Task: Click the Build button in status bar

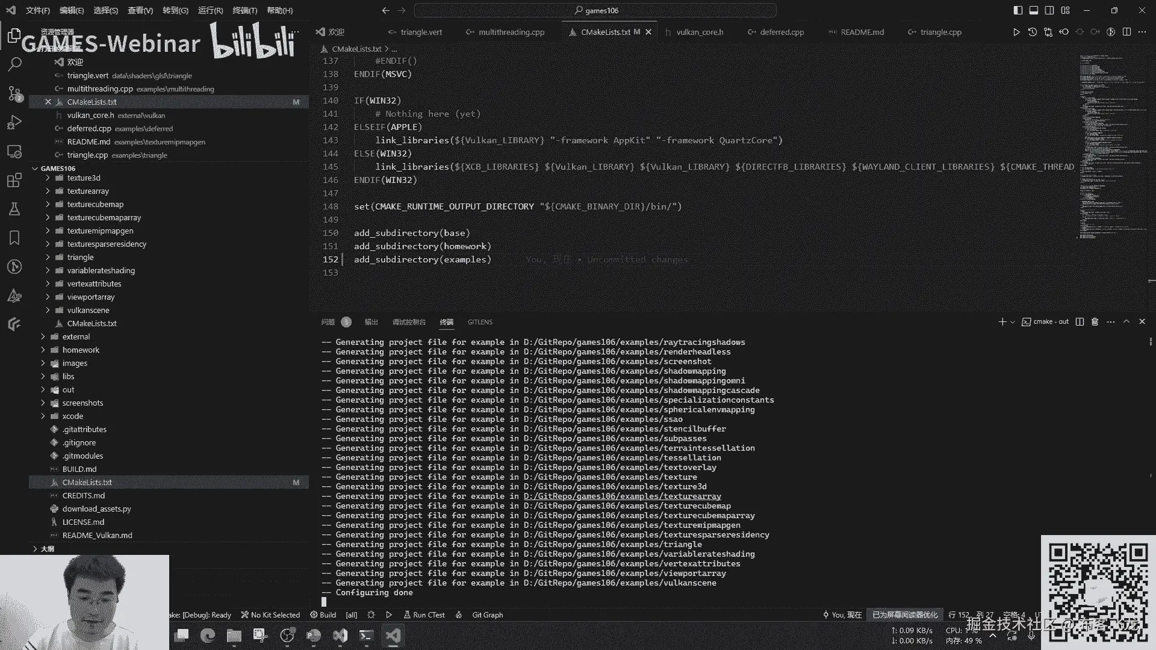Action: [323, 614]
